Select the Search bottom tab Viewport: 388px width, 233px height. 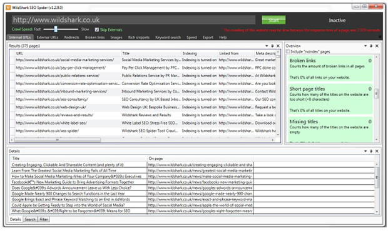pos(30,219)
